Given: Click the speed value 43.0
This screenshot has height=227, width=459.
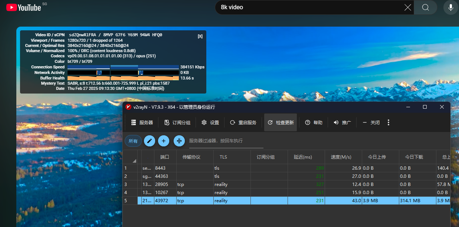Looking at the screenshot, I should click(x=356, y=200).
